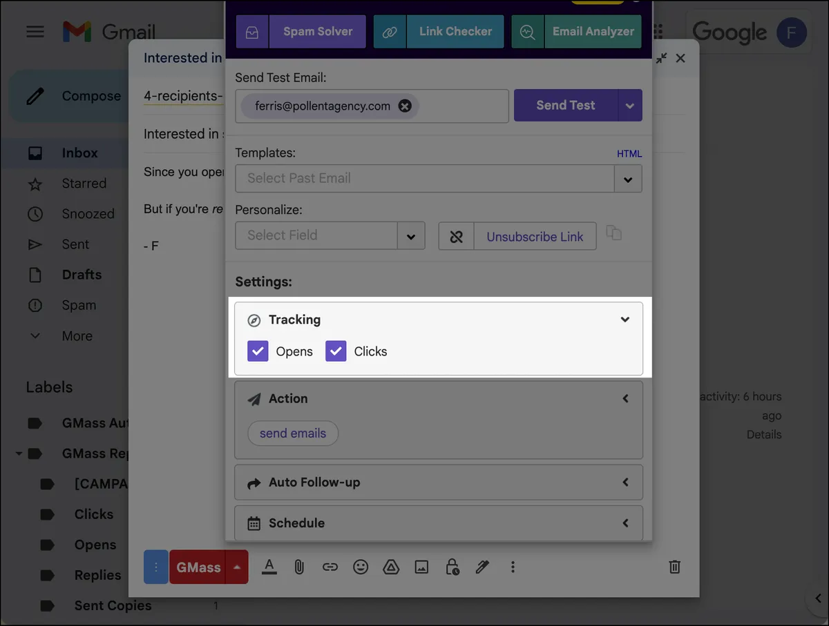Image resolution: width=829 pixels, height=626 pixels.
Task: Click the red GMass send button
Action: click(x=198, y=567)
